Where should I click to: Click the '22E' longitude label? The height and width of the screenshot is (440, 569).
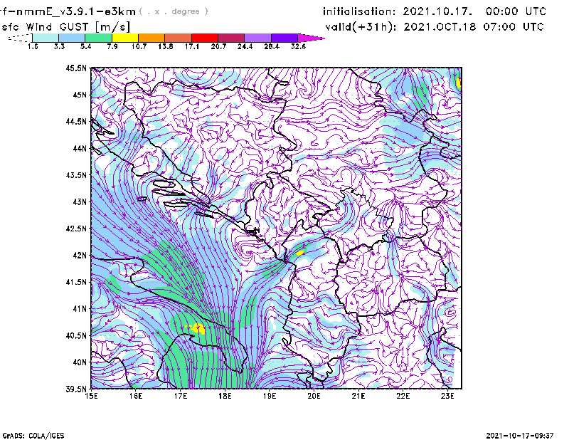(x=403, y=396)
